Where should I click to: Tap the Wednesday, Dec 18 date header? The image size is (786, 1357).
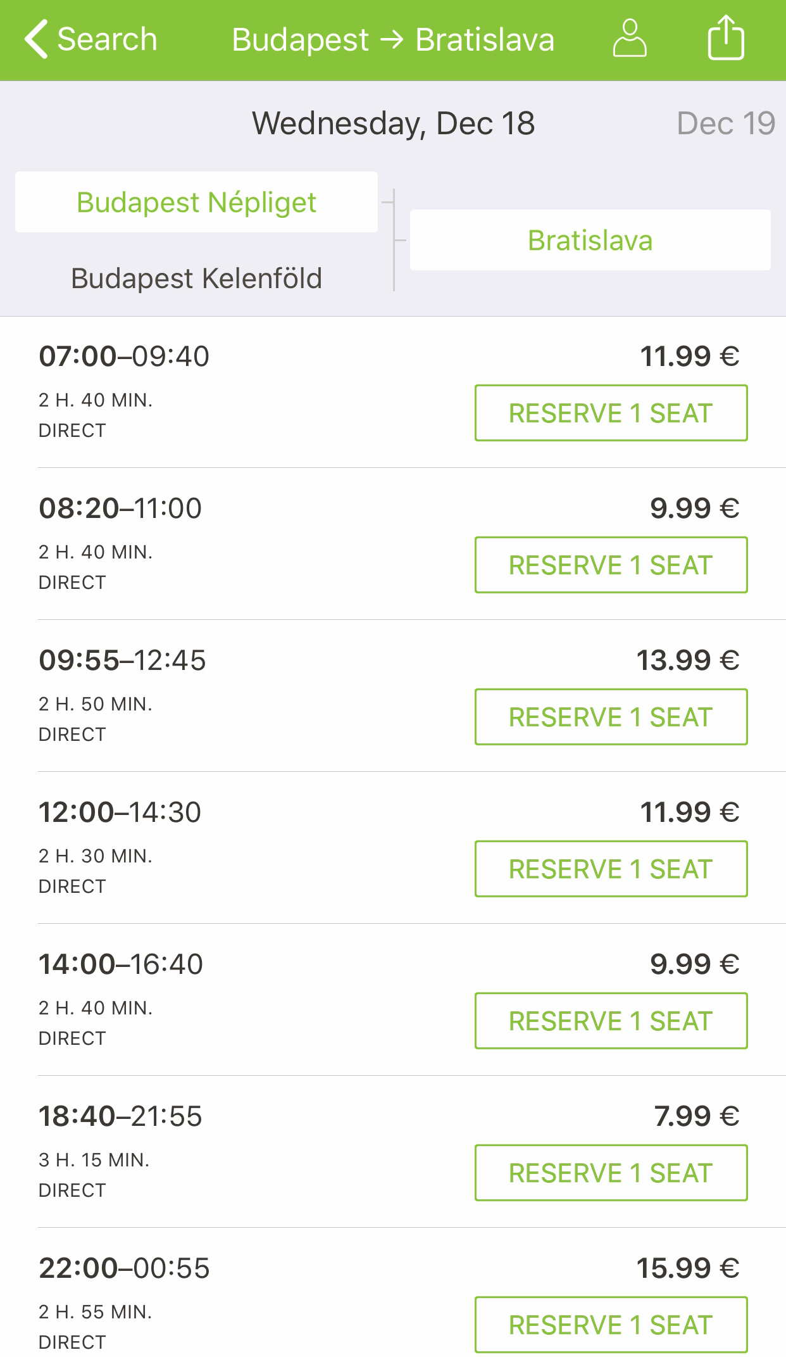tap(393, 123)
